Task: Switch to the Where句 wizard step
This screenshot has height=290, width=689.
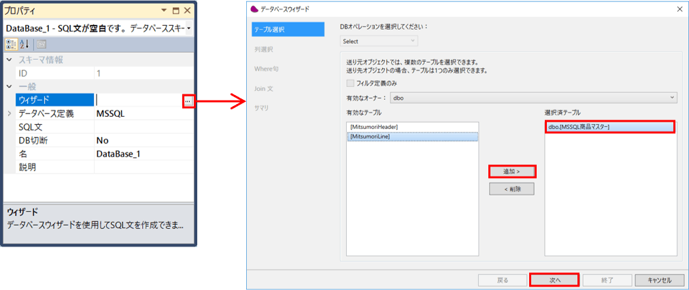Action: click(267, 69)
